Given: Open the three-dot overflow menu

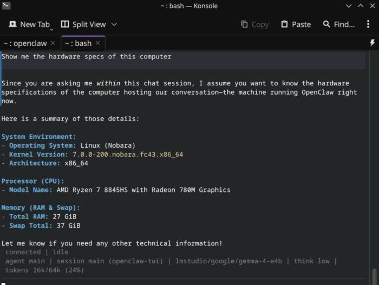Looking at the screenshot, I should [x=368, y=24].
